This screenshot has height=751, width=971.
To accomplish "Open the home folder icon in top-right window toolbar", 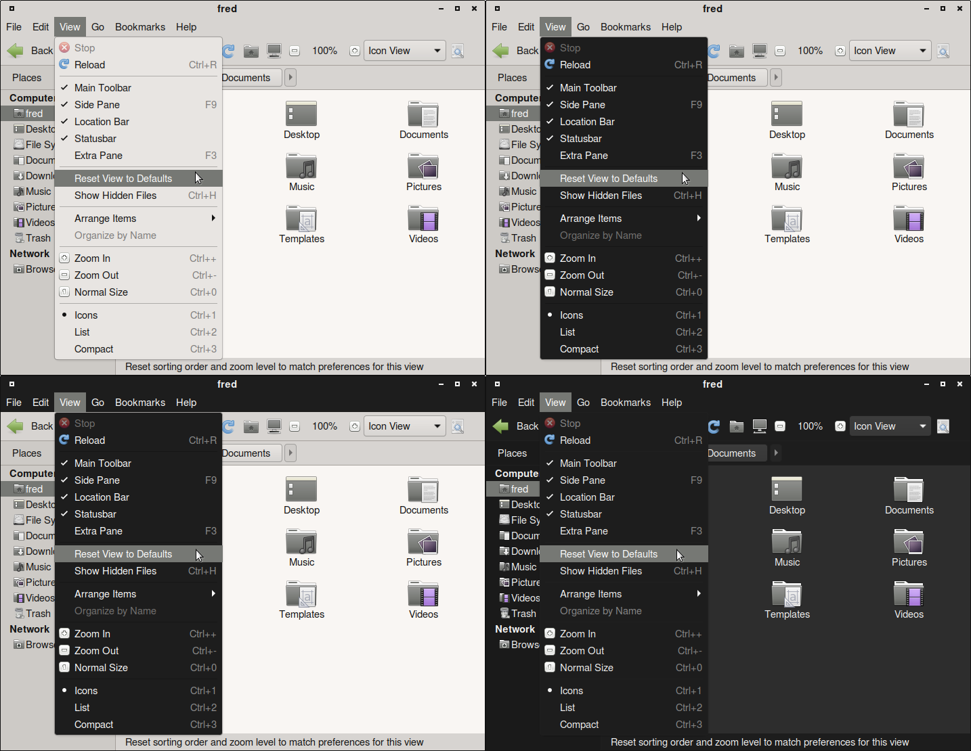I will pyautogui.click(x=737, y=51).
